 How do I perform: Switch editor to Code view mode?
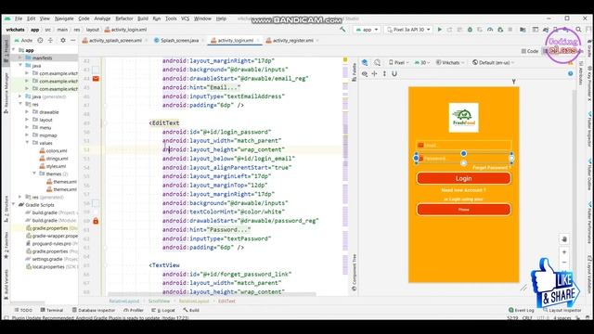click(x=530, y=51)
